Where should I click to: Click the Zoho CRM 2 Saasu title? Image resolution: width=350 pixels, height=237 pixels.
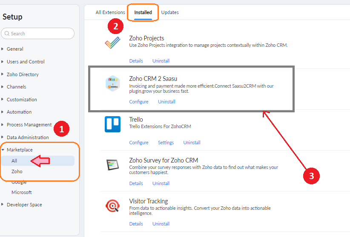(x=153, y=78)
